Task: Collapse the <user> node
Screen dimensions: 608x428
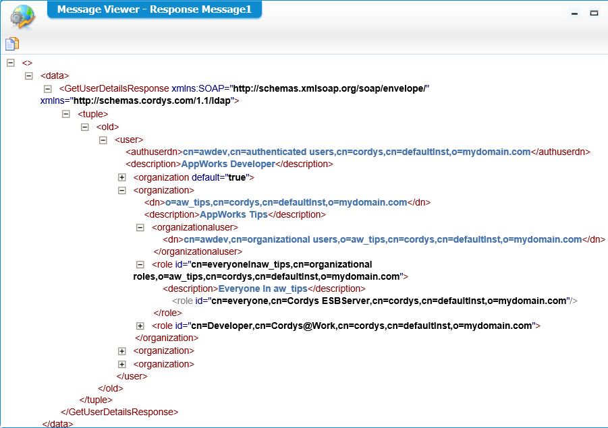Action: coord(103,140)
